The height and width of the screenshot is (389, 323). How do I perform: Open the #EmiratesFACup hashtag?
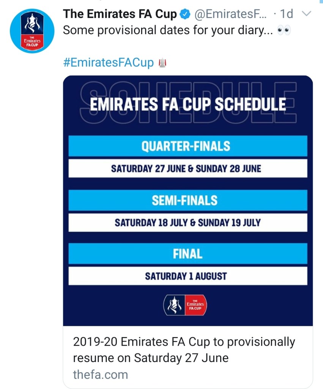click(x=108, y=63)
